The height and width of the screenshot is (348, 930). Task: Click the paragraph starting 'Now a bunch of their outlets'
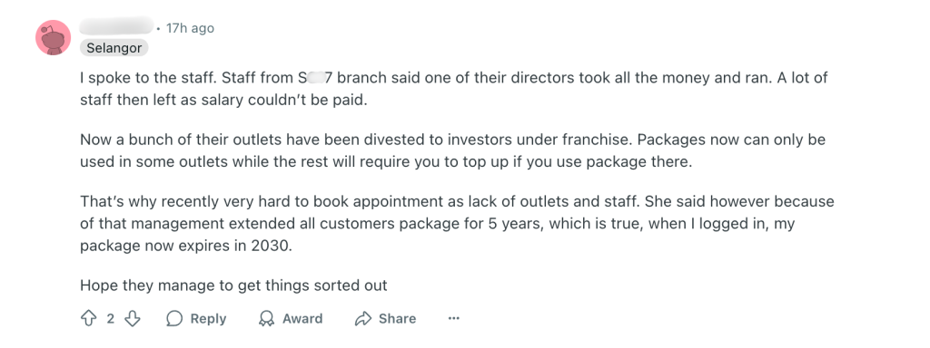click(x=452, y=151)
